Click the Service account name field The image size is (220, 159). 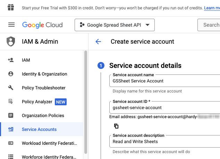[164, 81]
